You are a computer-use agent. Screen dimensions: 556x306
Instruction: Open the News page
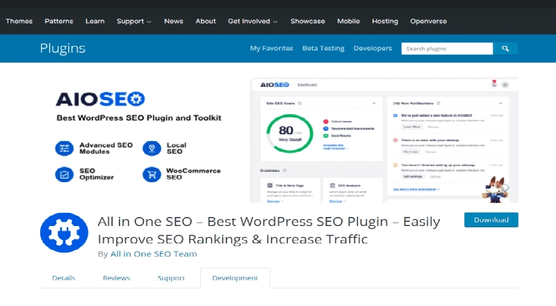tap(174, 22)
